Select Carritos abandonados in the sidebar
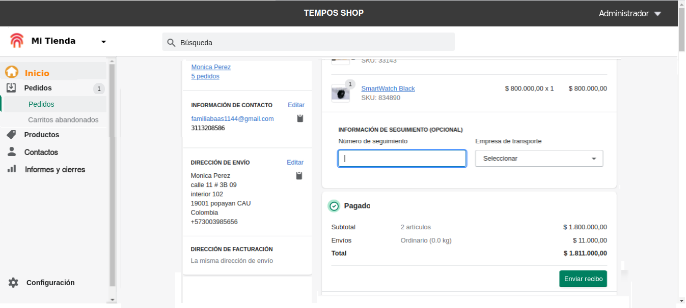 63,120
